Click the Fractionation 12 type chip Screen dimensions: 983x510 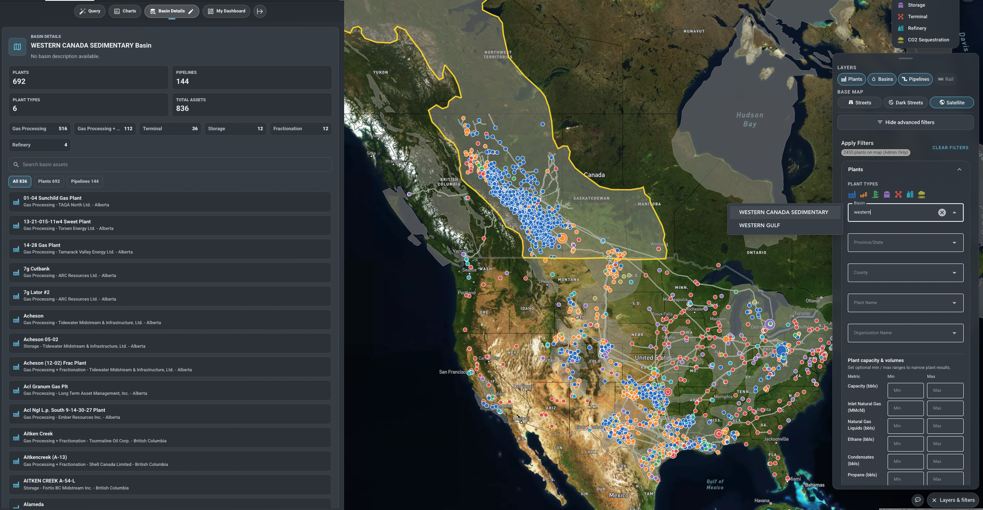[x=301, y=129]
